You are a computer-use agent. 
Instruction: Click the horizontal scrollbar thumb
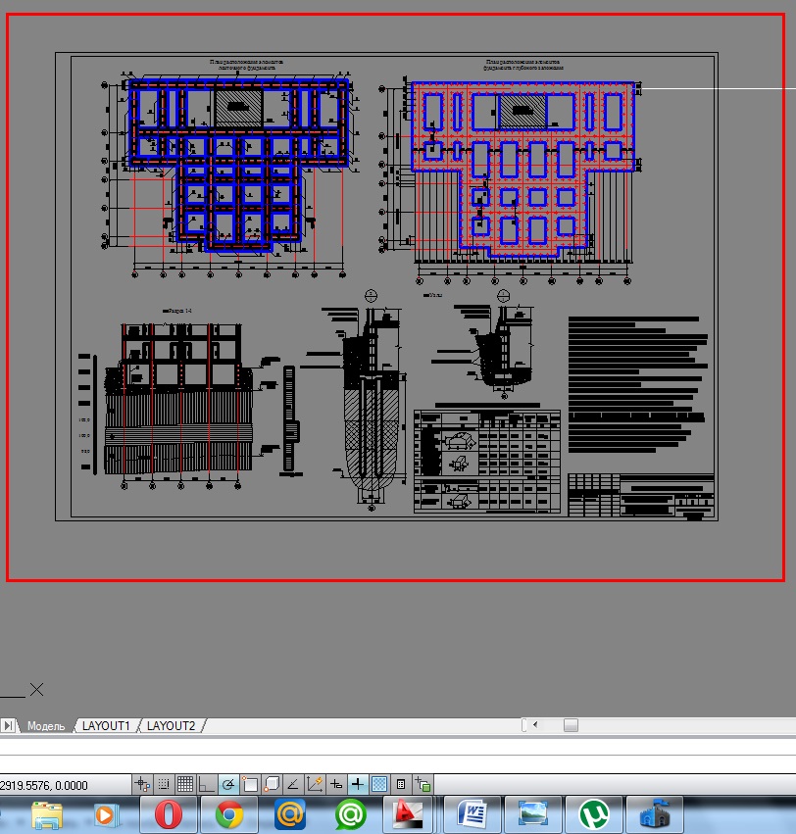[x=571, y=725]
